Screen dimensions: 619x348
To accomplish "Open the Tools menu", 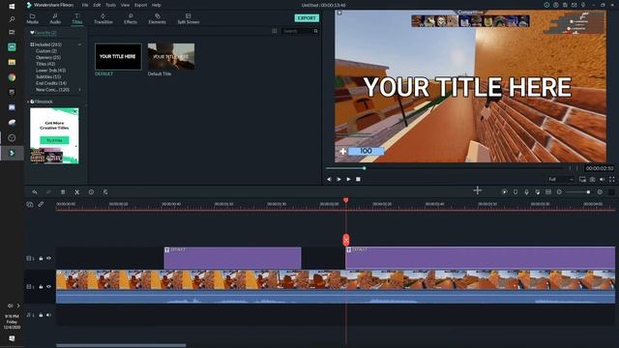I will pos(110,5).
